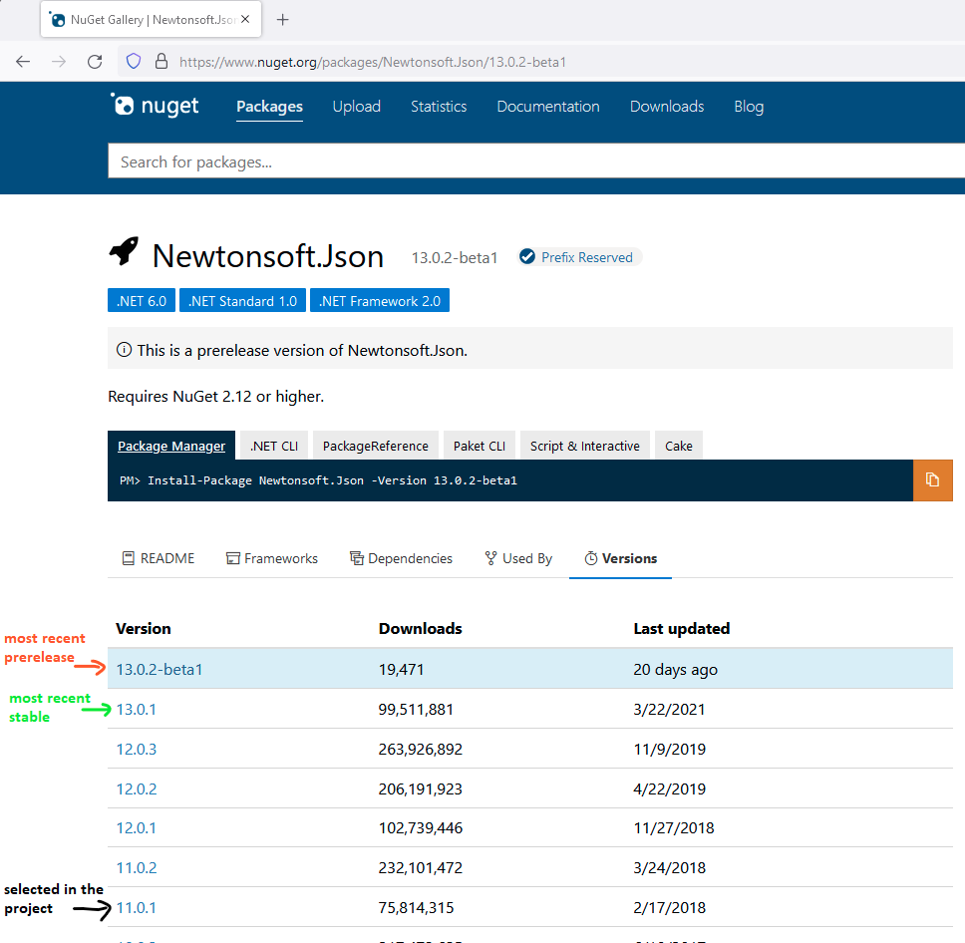Open Packages in the nuget navigation
This screenshot has width=965, height=943.
point(269,107)
